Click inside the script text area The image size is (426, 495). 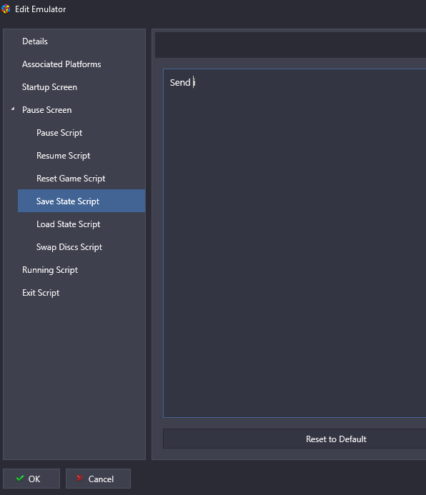(294, 243)
